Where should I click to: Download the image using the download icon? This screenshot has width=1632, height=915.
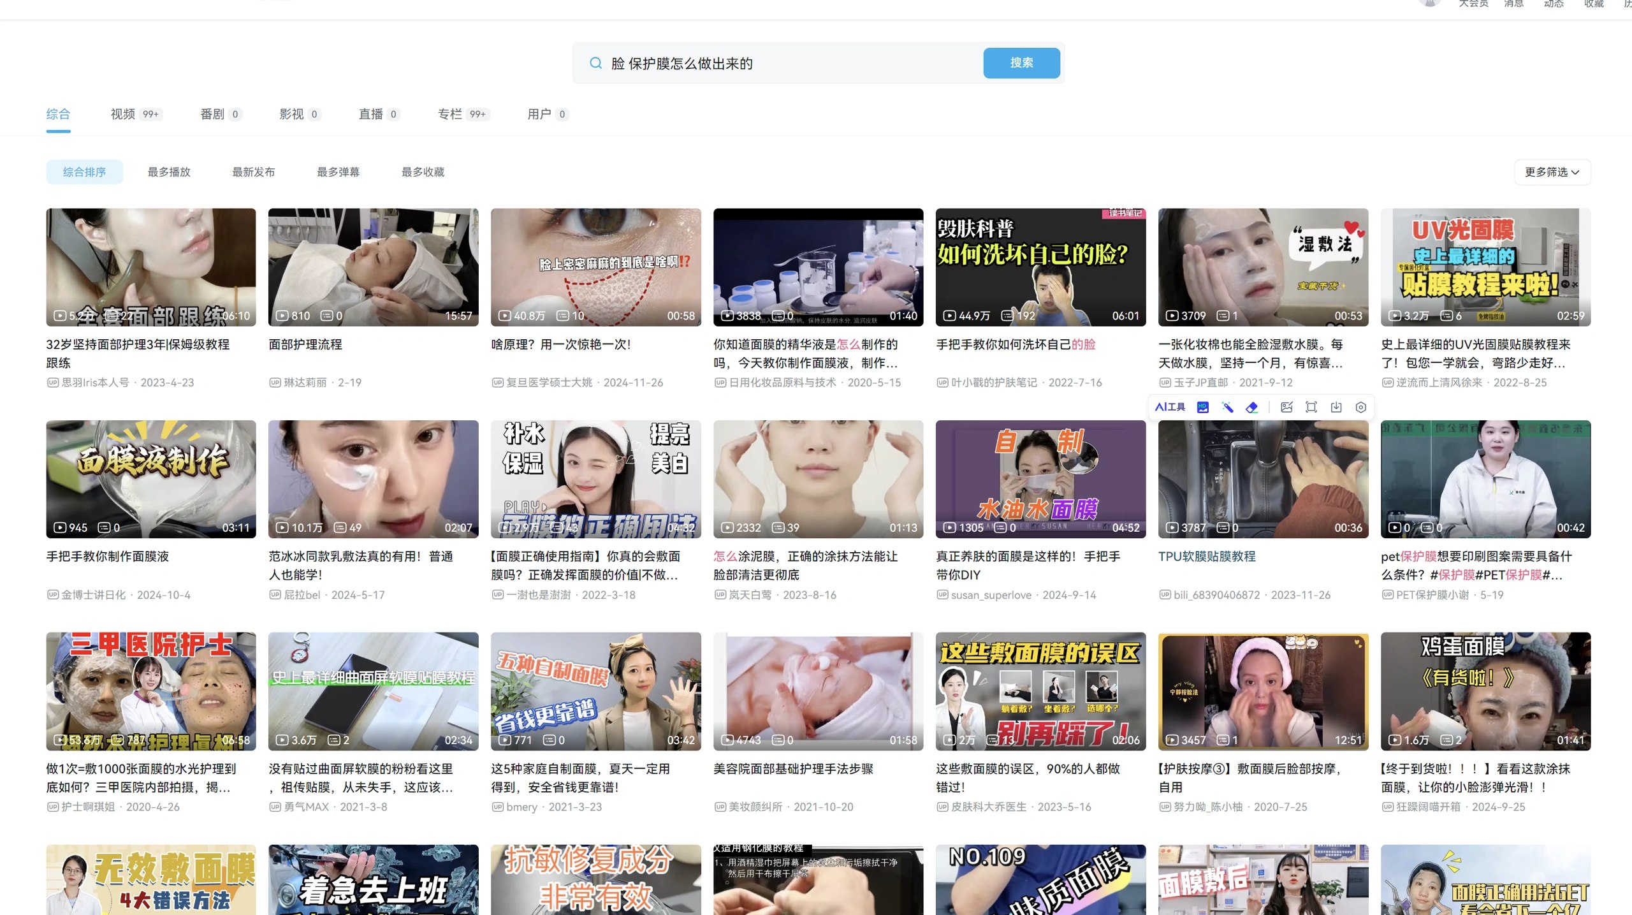pos(1336,407)
